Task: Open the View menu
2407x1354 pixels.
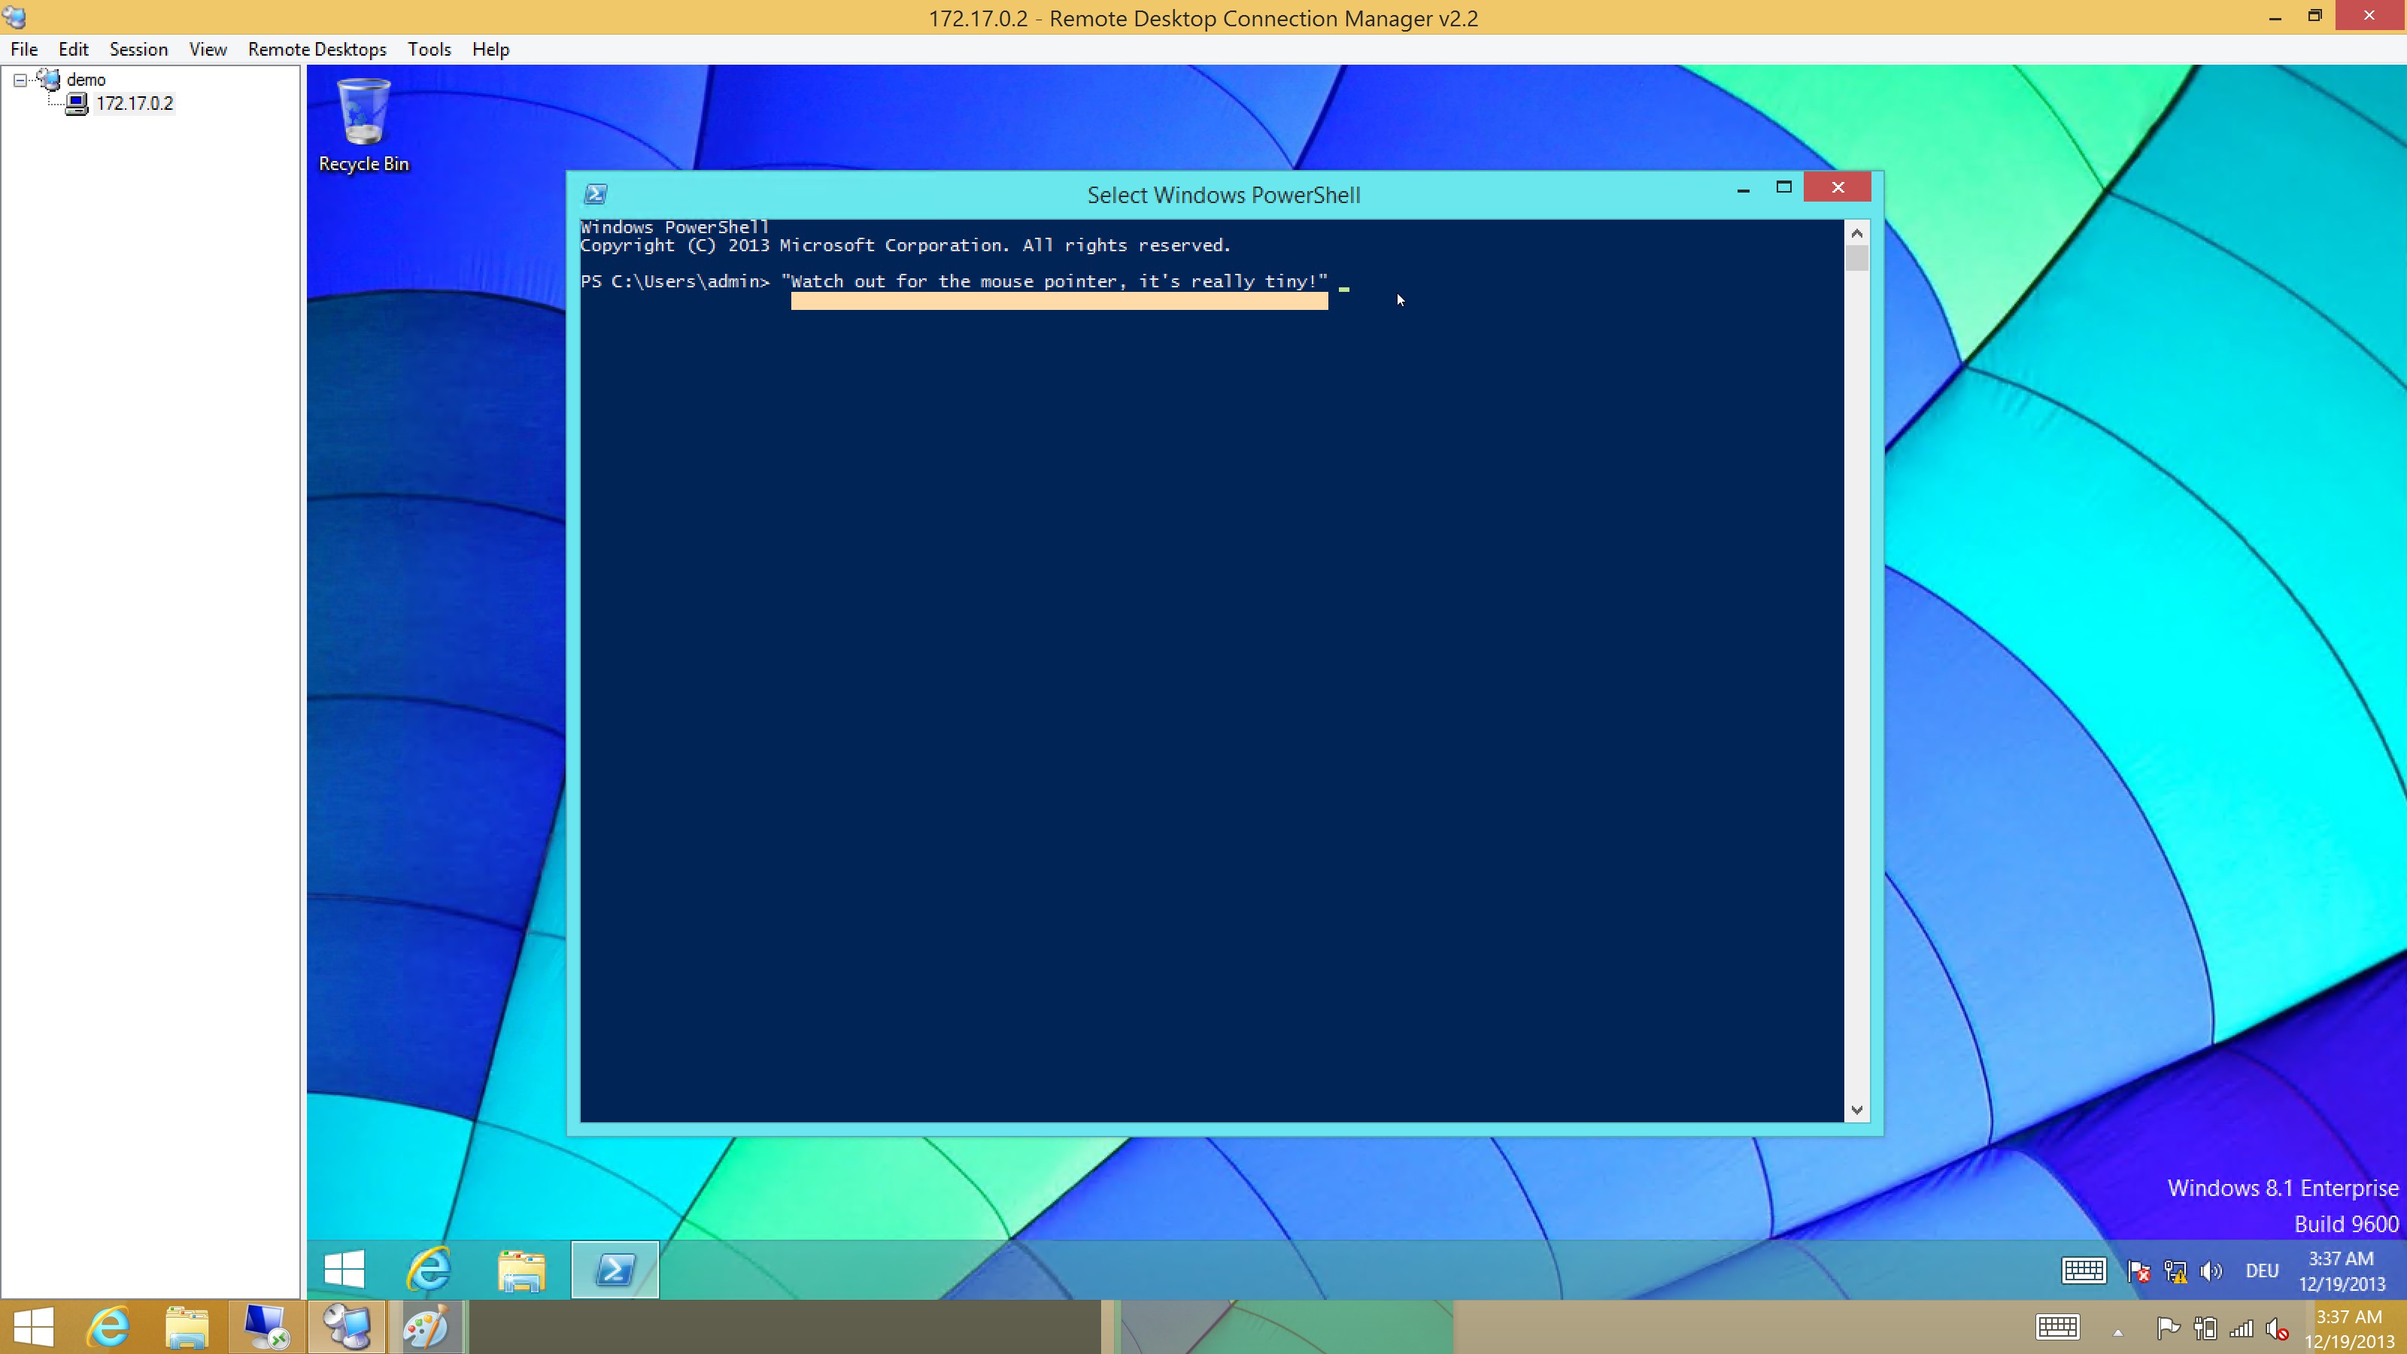Action: coord(208,50)
